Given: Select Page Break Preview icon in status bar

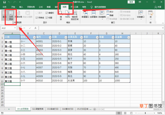Looking at the screenshot, I should click(131, 113).
